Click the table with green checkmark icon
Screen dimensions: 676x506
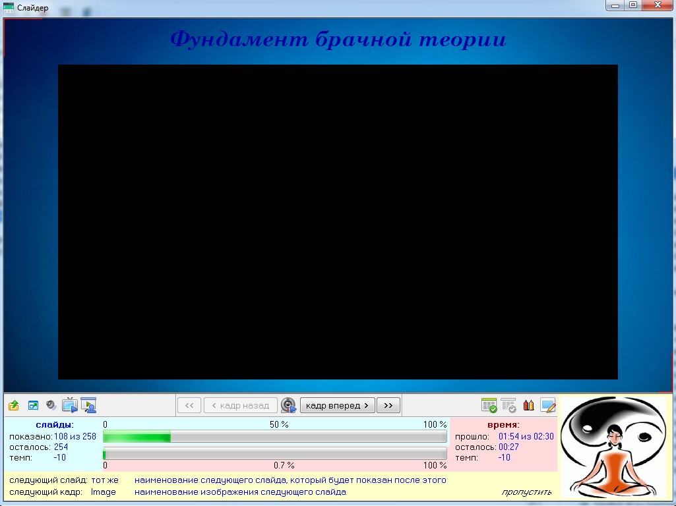[489, 405]
